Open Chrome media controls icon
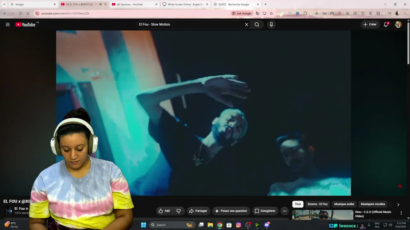Image resolution: width=410 pixels, height=230 pixels. [x=389, y=13]
